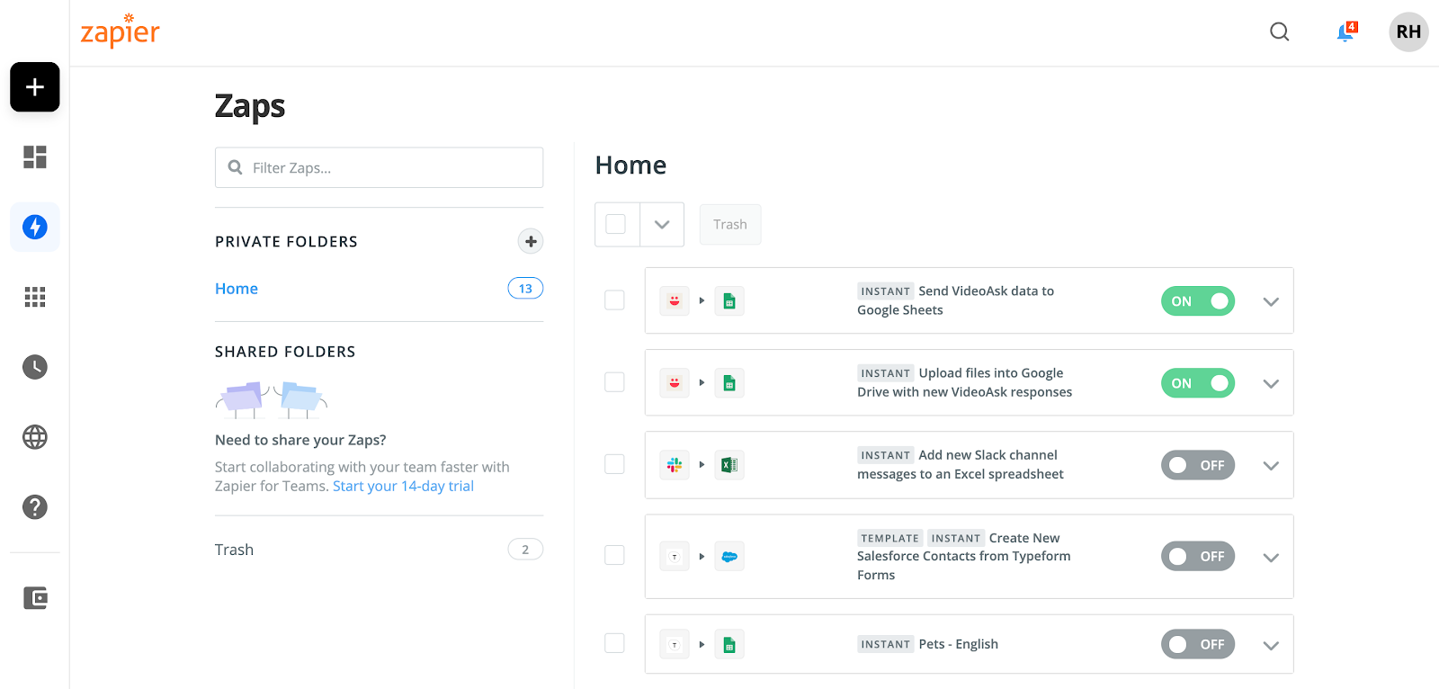Click Typeform icon in Pets - English Zap
Image resolution: width=1439 pixels, height=689 pixels.
pos(675,644)
